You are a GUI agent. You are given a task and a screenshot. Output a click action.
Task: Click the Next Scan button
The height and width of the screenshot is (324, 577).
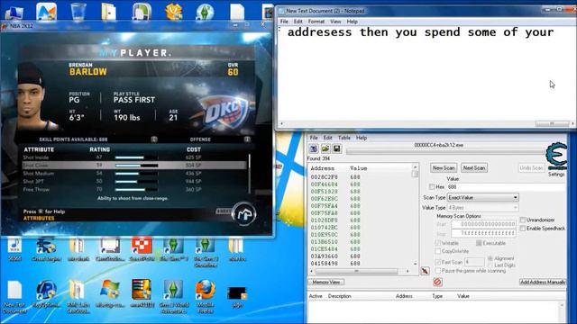pos(474,168)
